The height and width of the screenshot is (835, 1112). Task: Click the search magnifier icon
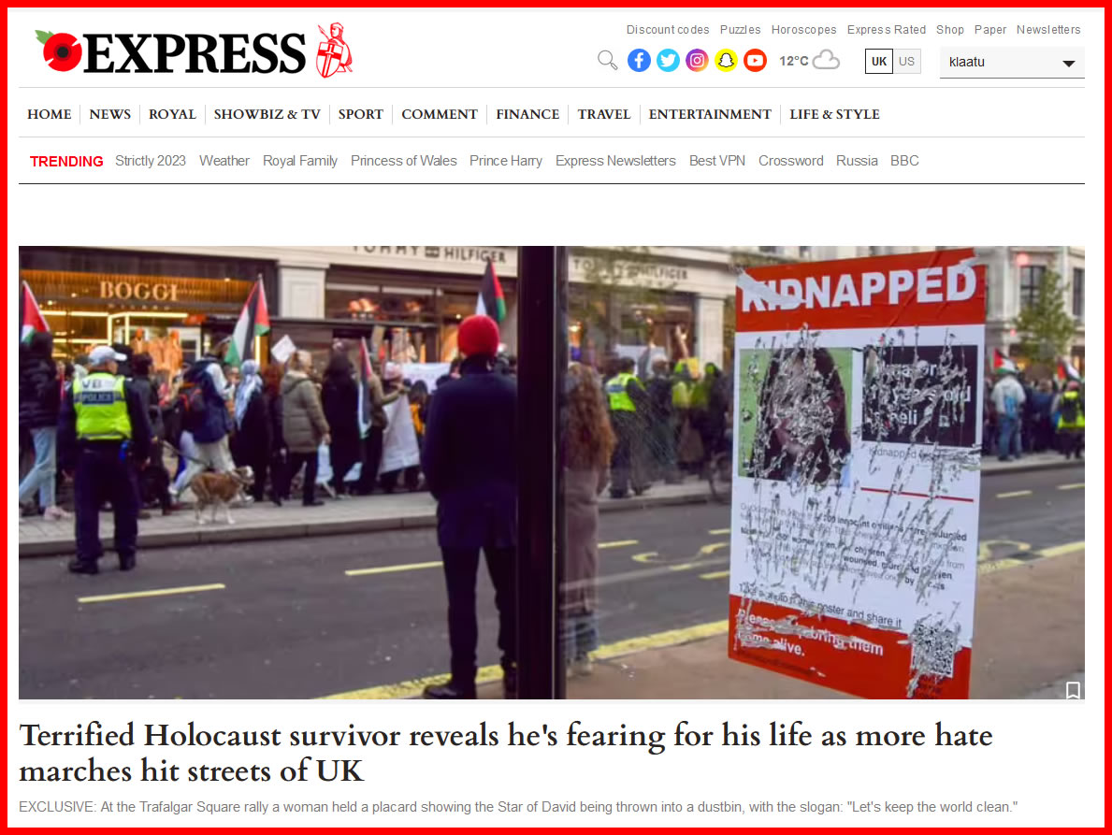pos(607,61)
